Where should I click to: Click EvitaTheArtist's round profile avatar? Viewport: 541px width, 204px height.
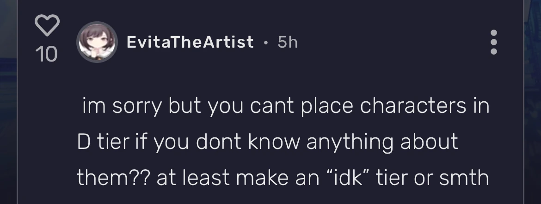(x=96, y=43)
